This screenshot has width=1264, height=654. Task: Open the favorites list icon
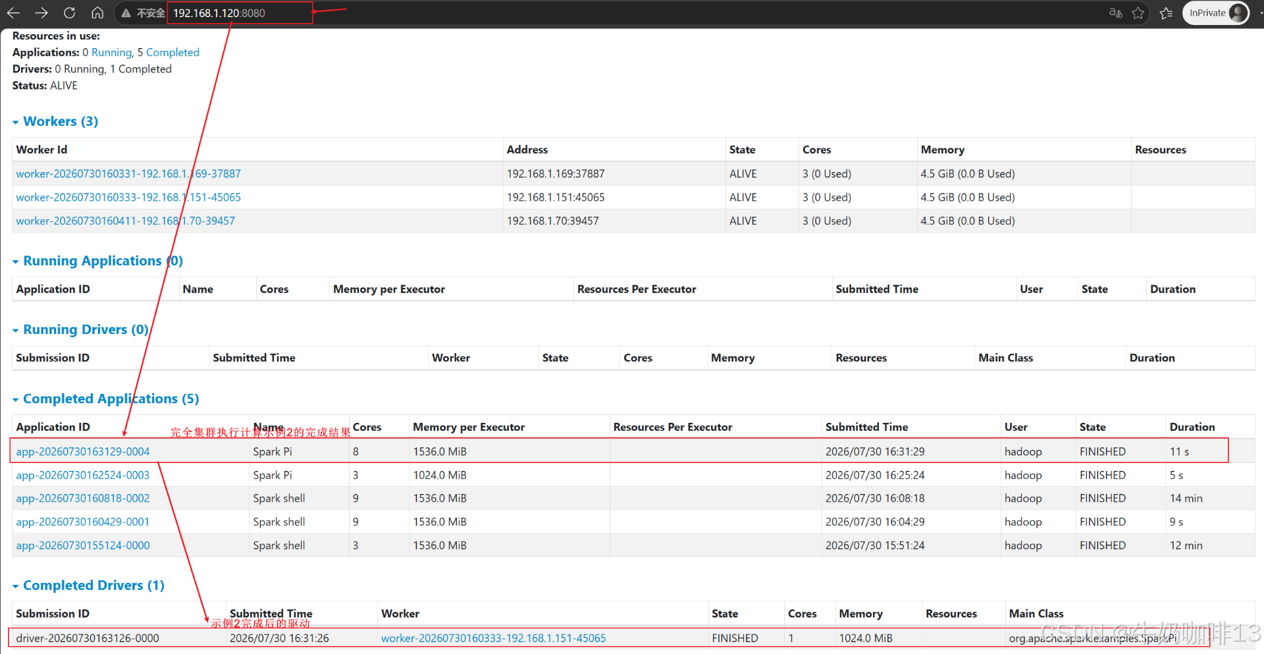(1166, 13)
